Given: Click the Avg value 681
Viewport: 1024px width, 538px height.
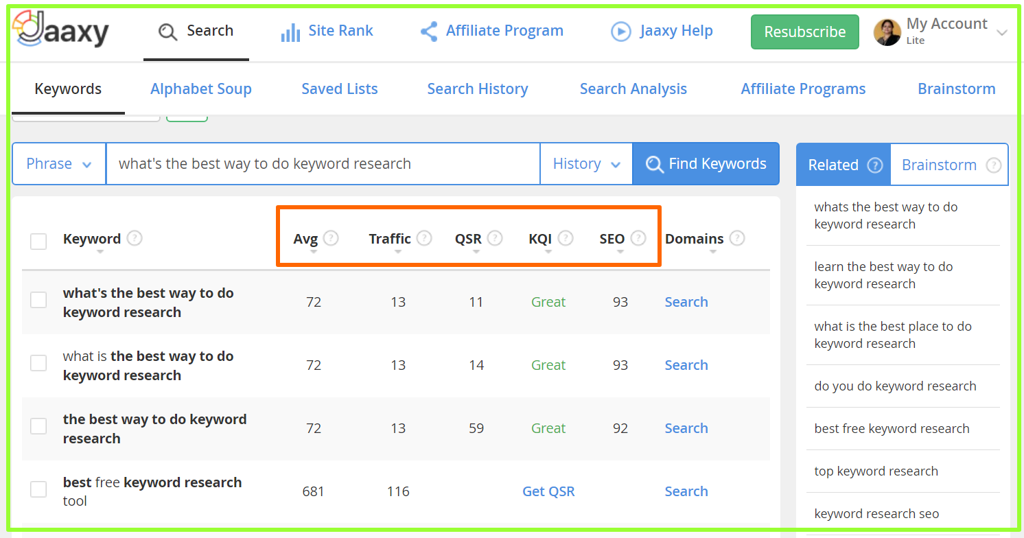Looking at the screenshot, I should point(313,491).
